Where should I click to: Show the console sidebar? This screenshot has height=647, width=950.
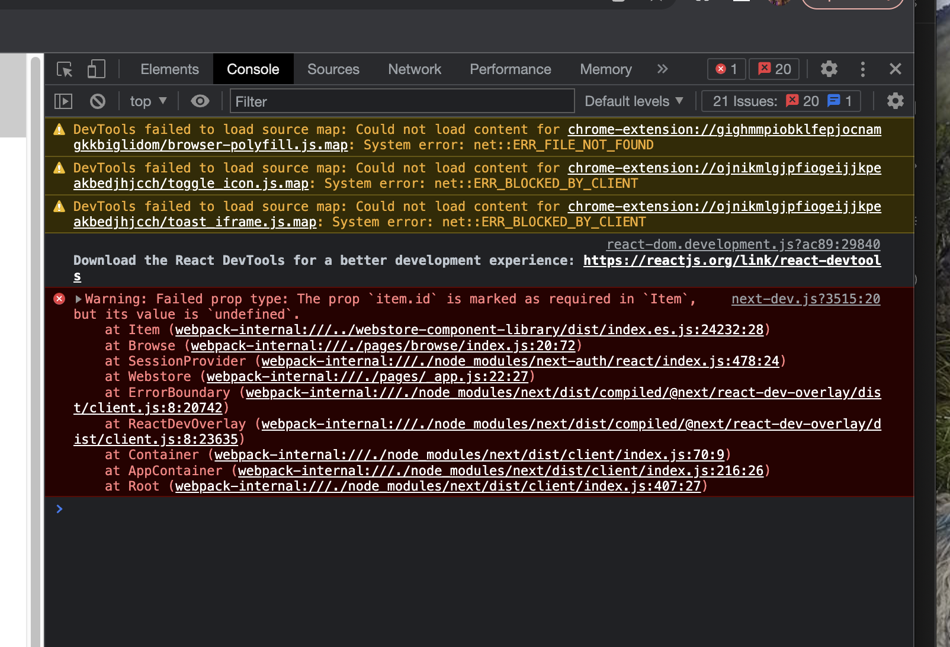tap(63, 101)
